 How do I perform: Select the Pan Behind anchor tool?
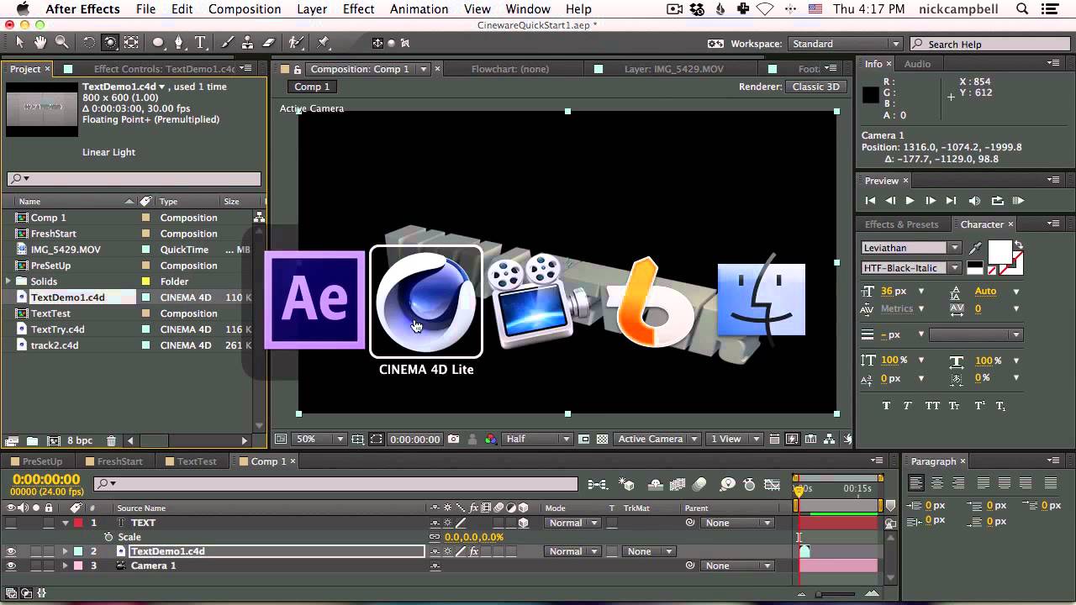point(131,42)
